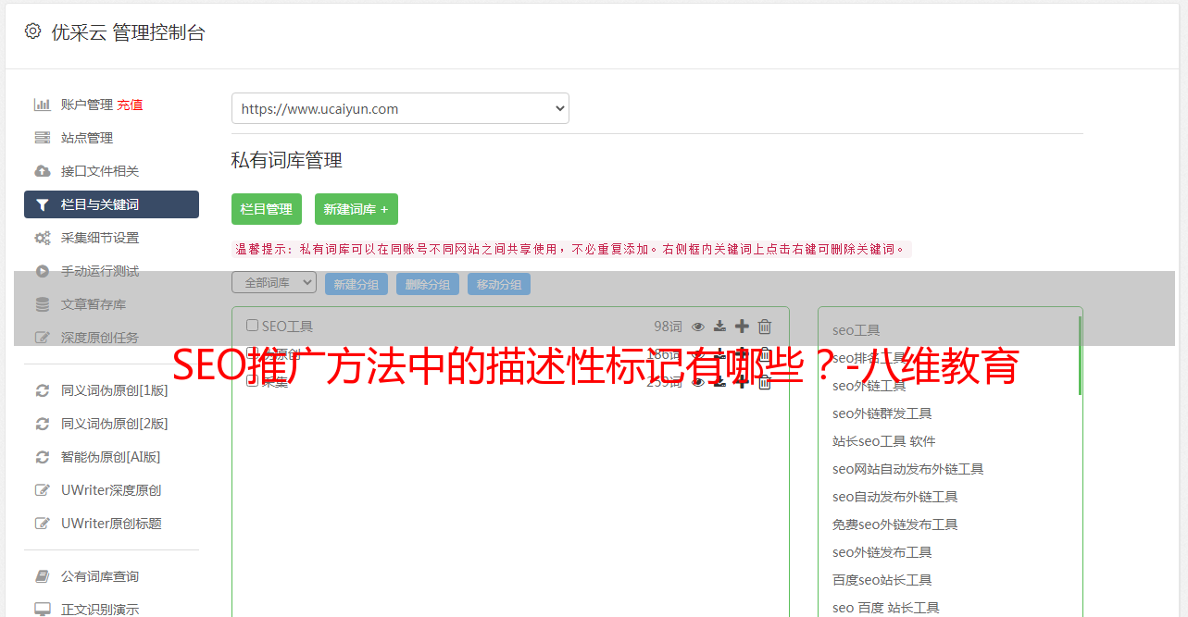This screenshot has width=1188, height=617.
Task: Open the 全部词库 group dropdown
Action: [x=274, y=283]
